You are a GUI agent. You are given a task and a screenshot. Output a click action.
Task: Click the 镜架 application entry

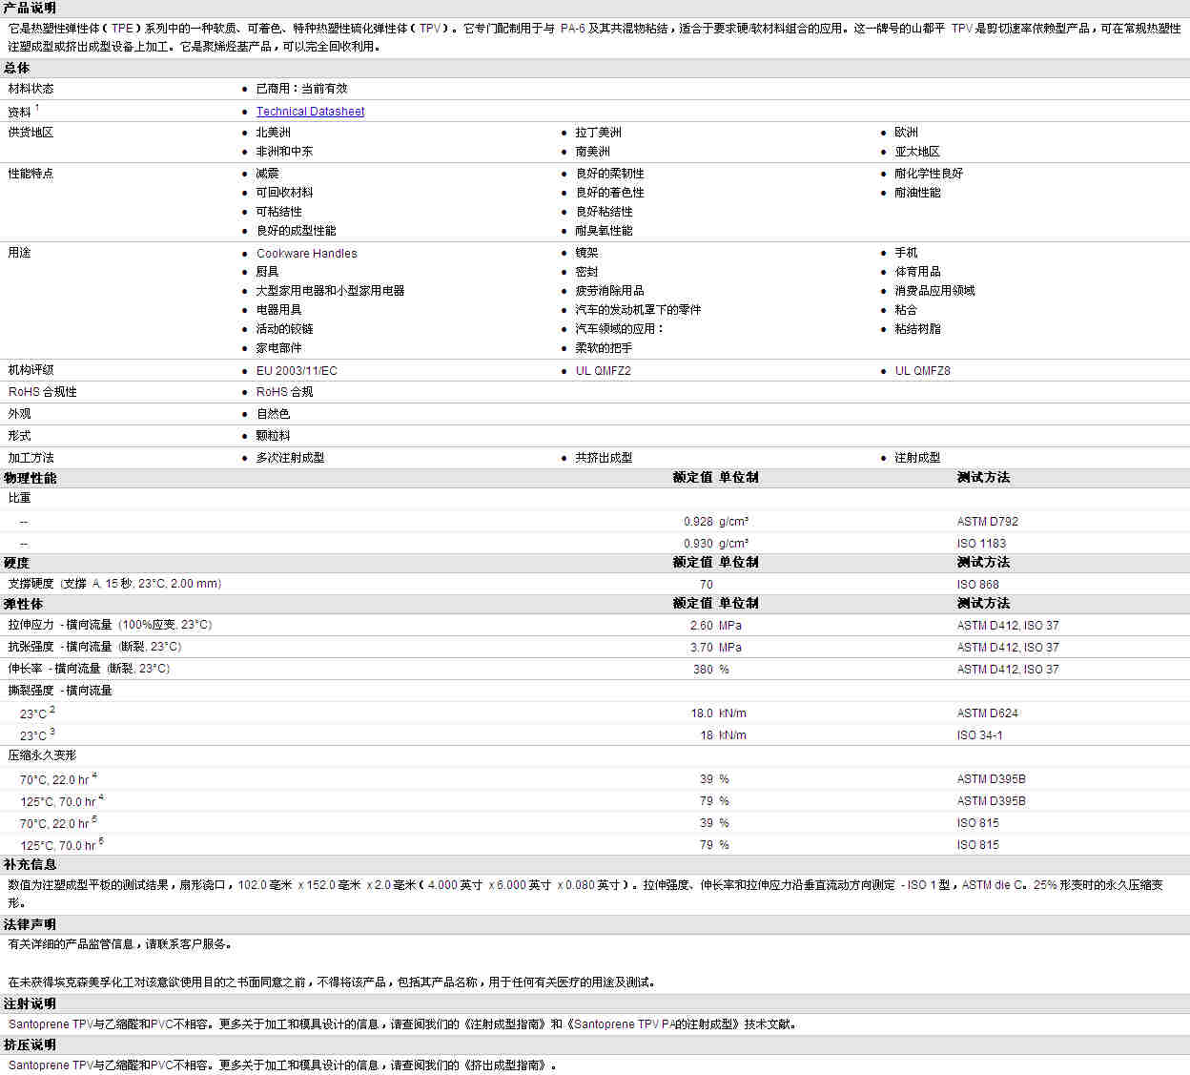tap(587, 253)
